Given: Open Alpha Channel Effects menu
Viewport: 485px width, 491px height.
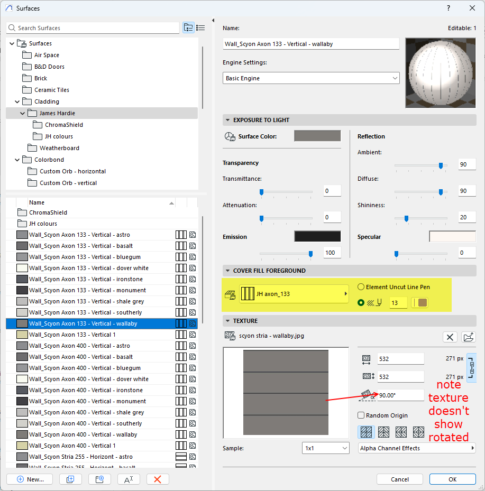Looking at the screenshot, I should point(417,448).
